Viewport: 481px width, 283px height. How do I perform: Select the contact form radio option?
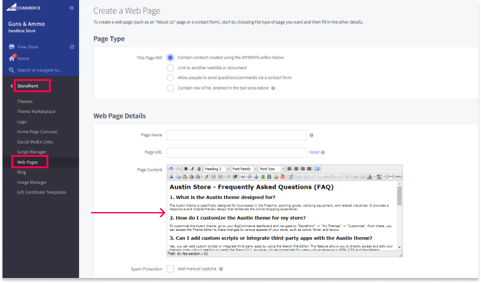170,78
